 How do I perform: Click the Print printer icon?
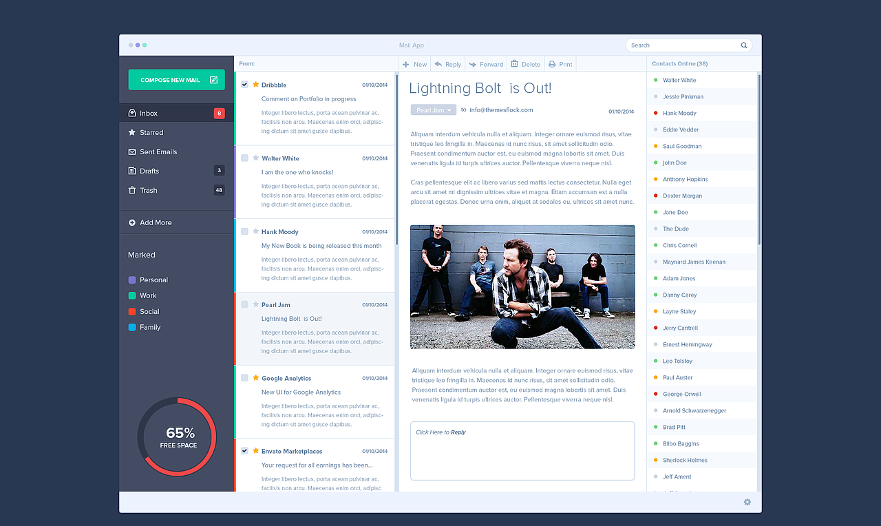551,64
